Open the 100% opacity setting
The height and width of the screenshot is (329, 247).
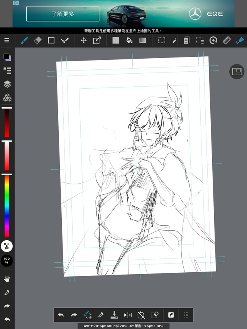tap(7, 260)
